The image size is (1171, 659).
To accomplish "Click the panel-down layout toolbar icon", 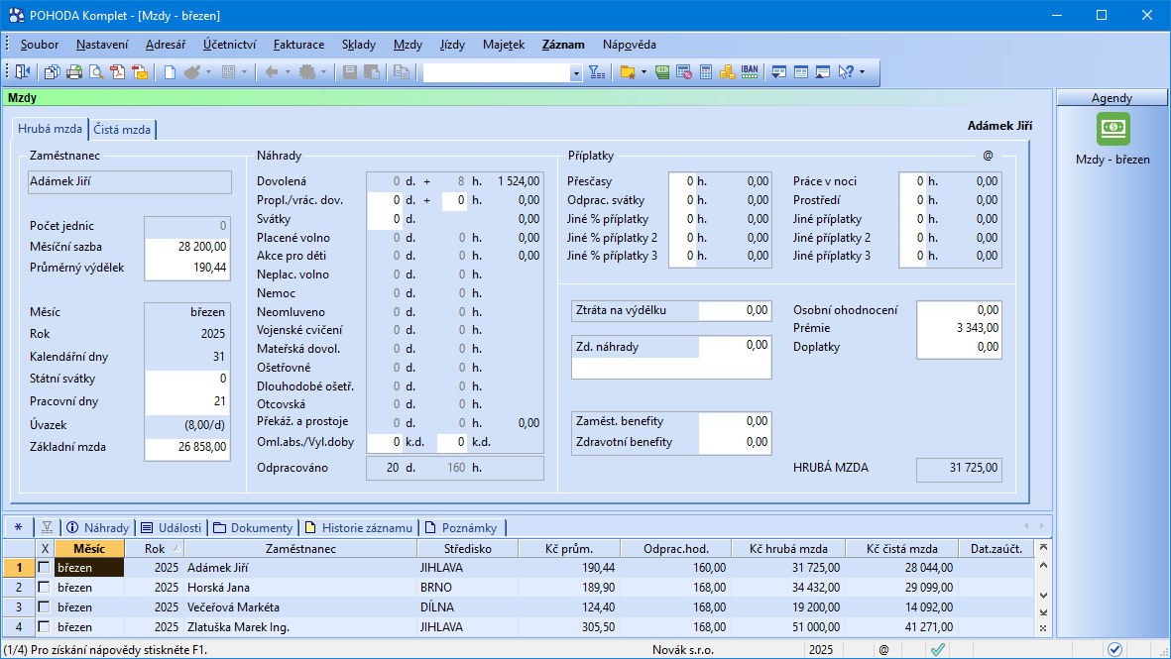I will pos(779,72).
